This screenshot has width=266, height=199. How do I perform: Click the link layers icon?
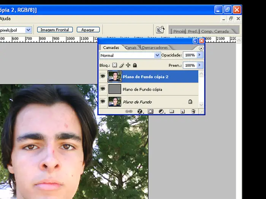[x=129, y=111]
